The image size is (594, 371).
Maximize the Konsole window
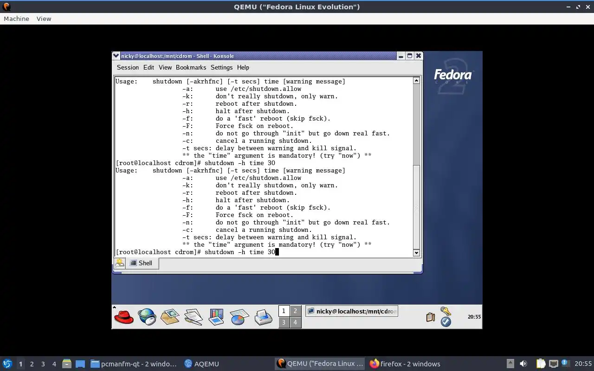coord(409,56)
